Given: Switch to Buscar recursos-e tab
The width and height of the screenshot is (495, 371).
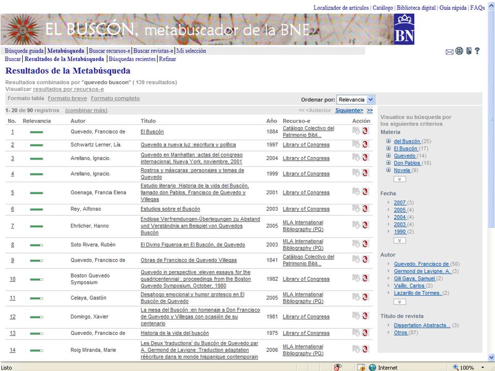Looking at the screenshot, I should coord(109,51).
